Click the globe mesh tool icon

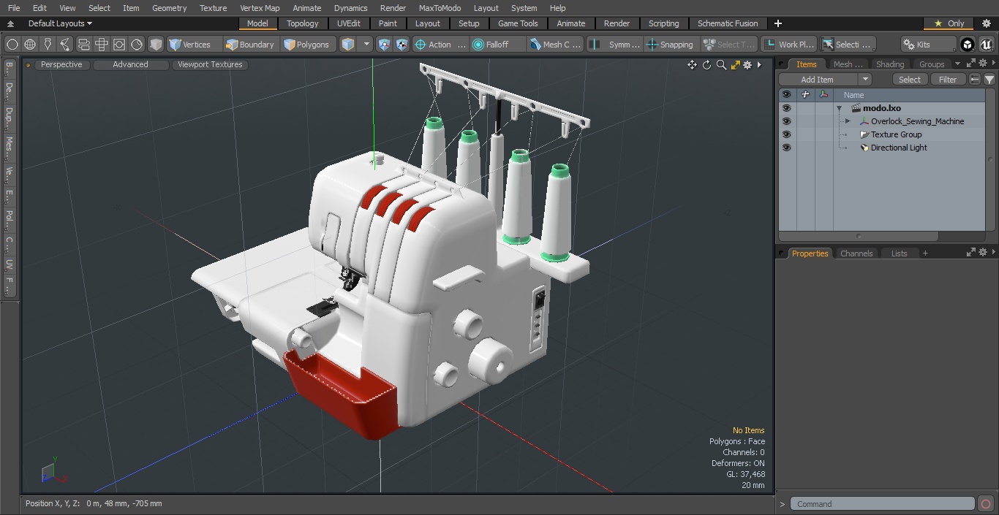30,45
